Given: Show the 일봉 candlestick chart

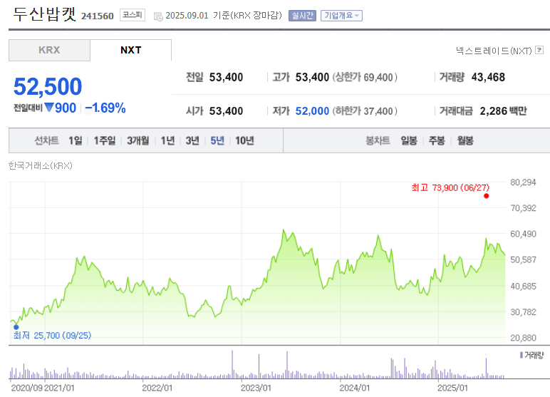Looking at the screenshot, I should click(409, 140).
